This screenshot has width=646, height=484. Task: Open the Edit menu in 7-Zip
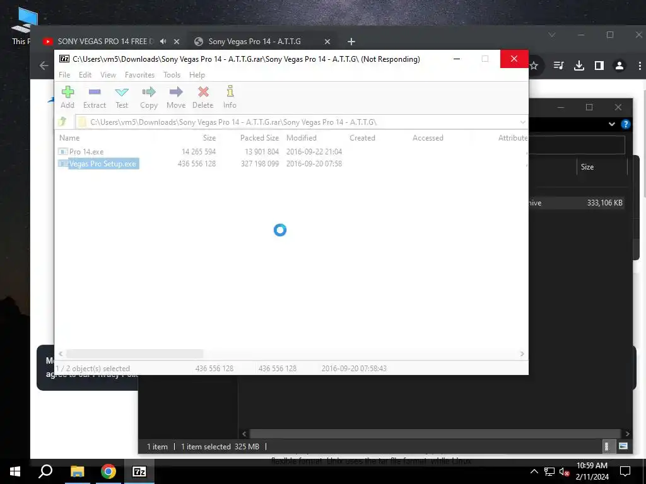click(85, 75)
